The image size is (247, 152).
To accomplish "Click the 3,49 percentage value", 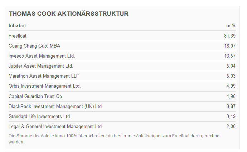I will click(231, 116).
